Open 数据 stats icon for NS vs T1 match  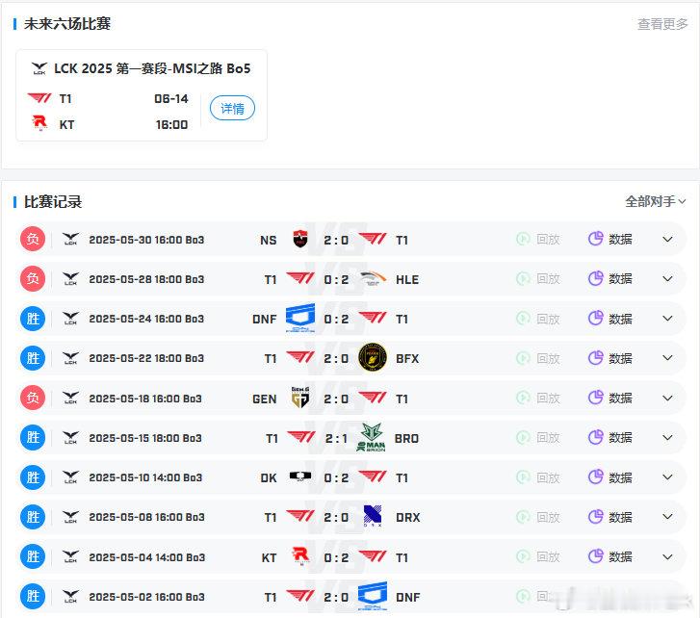tap(596, 239)
